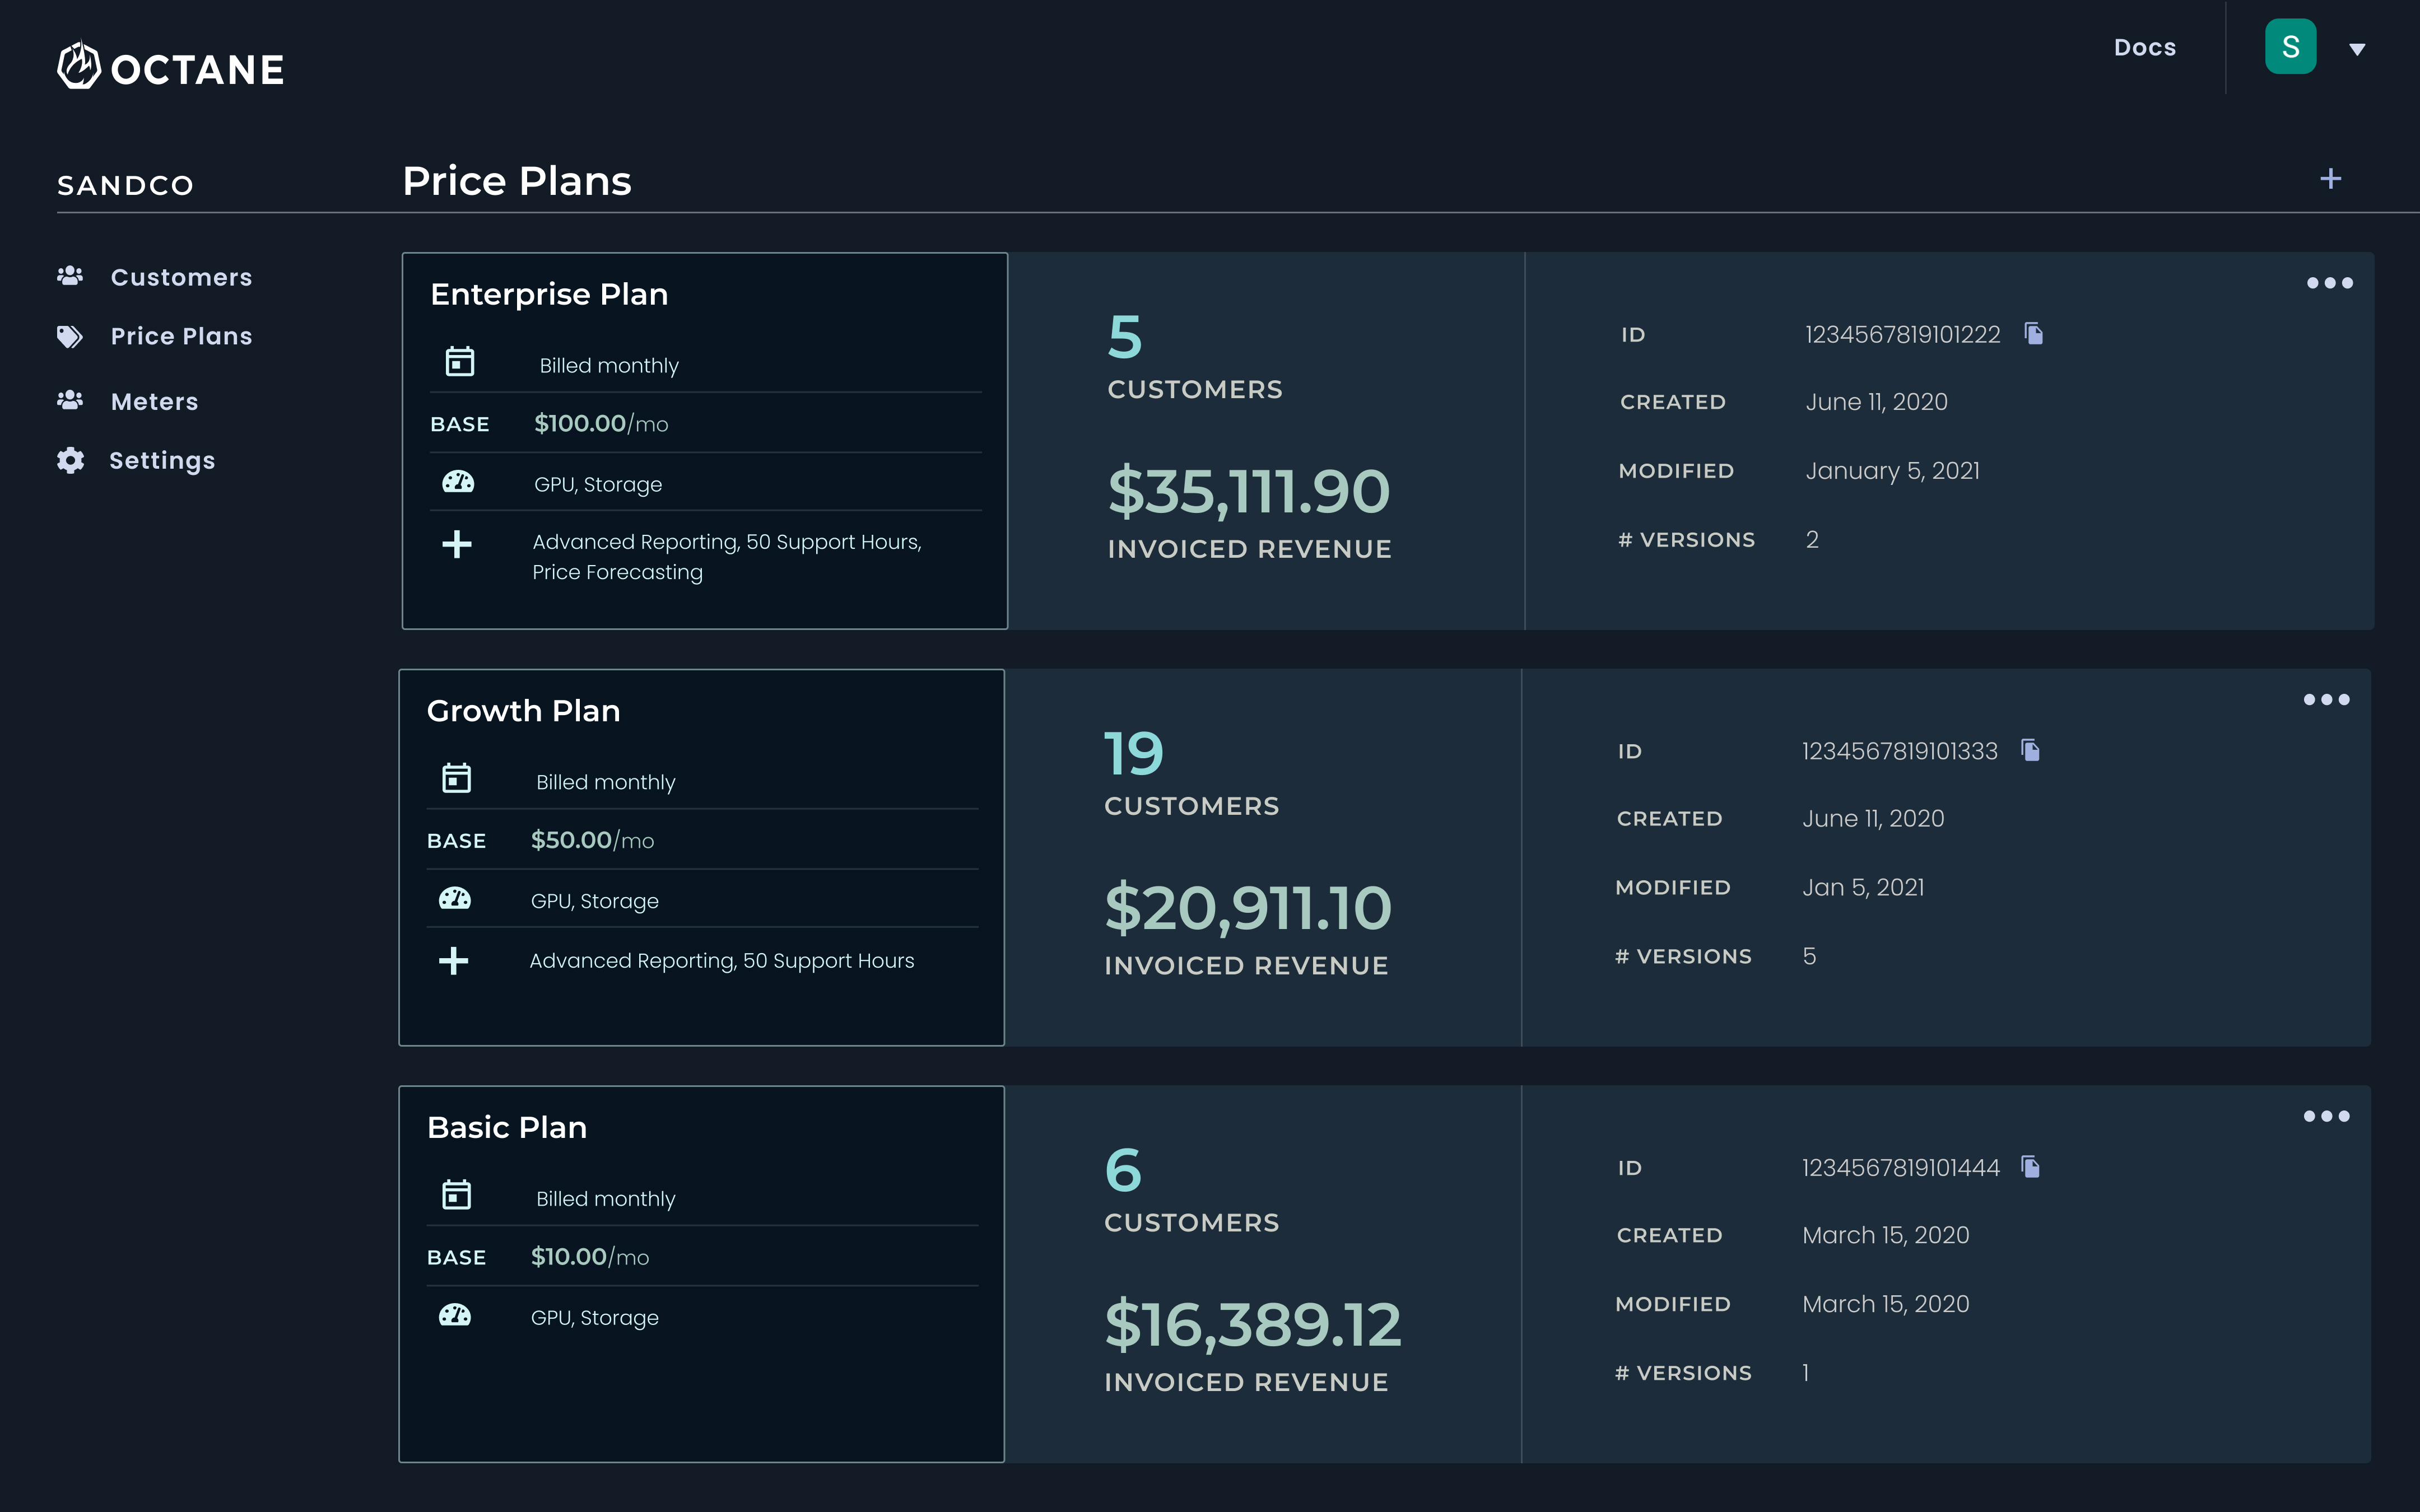Click the Price Plans page heading
The height and width of the screenshot is (1512, 2420).
coord(517,181)
